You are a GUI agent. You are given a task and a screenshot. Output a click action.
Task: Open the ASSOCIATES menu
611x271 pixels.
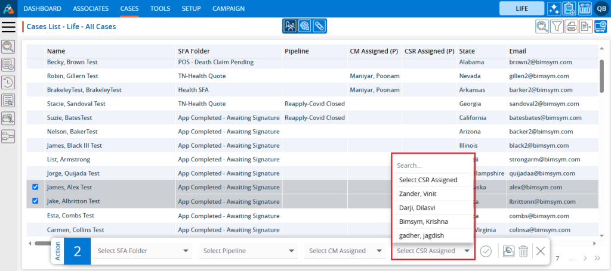coord(91,9)
